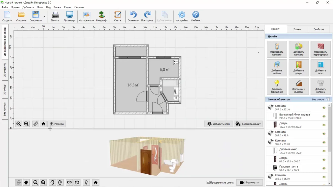
Task: Select the Нарисовать комнату tool
Action: pyautogui.click(x=277, y=49)
